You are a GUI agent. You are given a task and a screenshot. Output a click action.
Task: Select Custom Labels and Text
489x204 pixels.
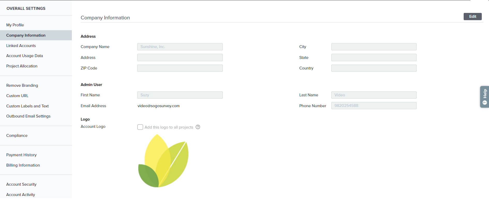coord(27,106)
